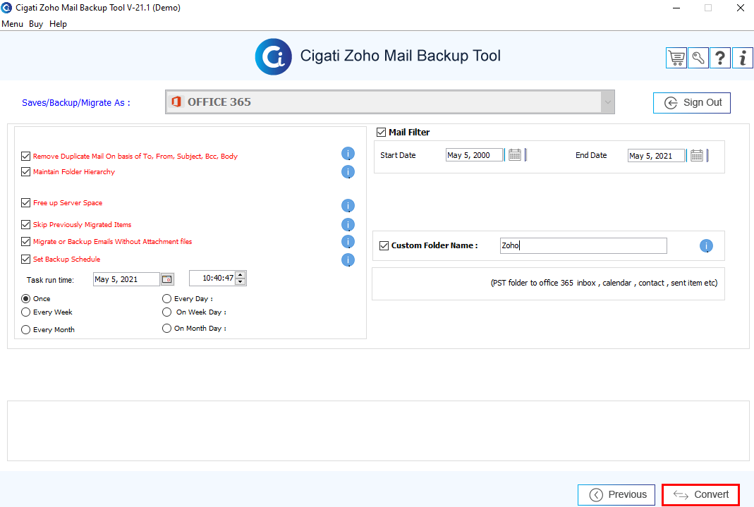
Task: Expand the OFFICE 365 format dropdown
Action: [607, 102]
